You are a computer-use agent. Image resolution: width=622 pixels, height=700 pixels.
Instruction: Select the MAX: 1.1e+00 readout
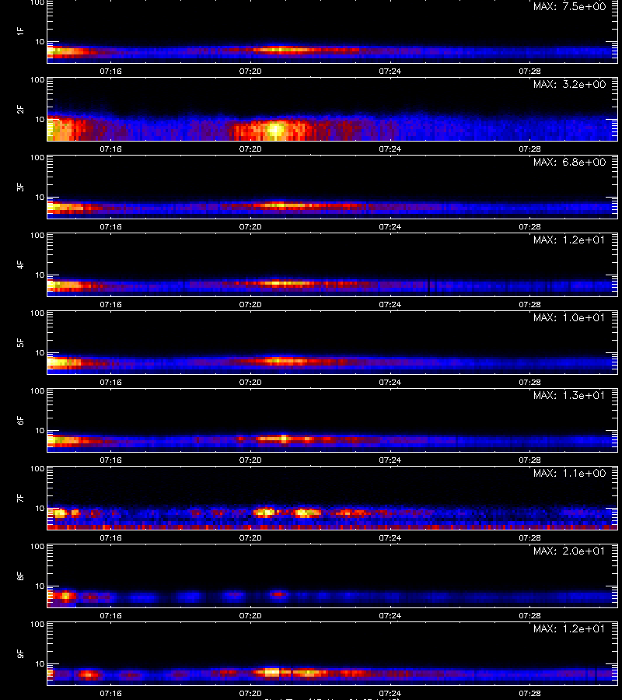tap(569, 473)
